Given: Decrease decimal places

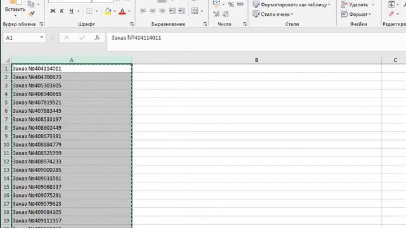Looking at the screenshot, I should click(226, 14).
